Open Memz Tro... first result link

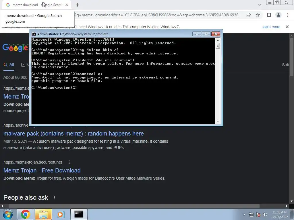(x=16, y=97)
